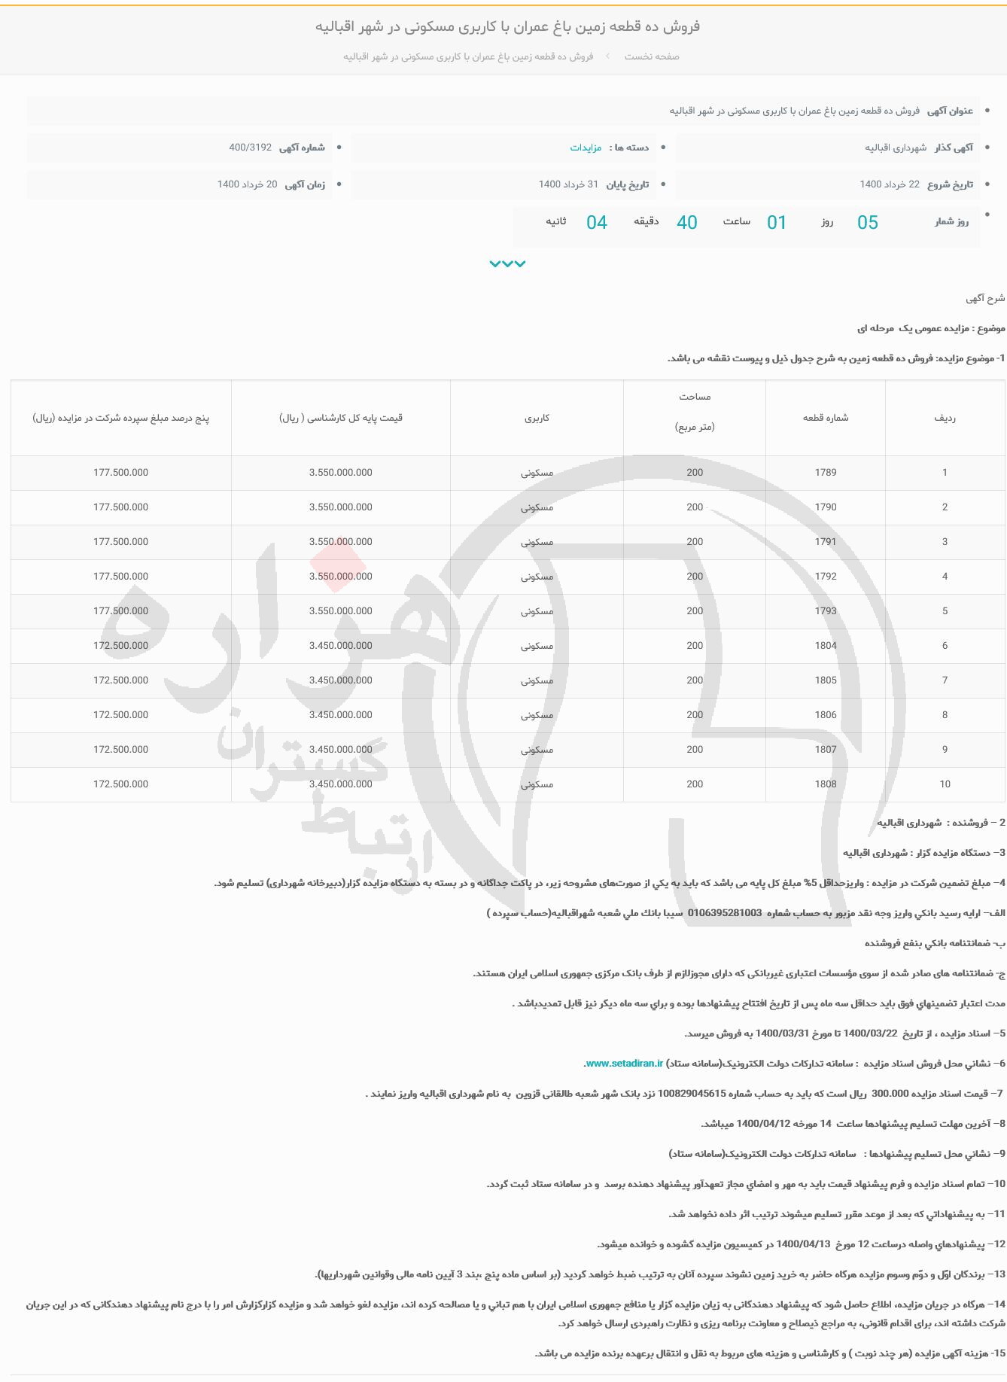Click the countdown days value 05
1007x1382 pixels.
868,222
